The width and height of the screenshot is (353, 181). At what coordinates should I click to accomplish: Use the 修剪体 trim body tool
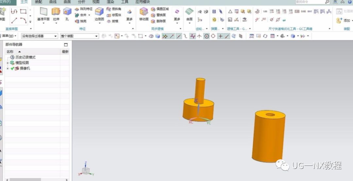pyautogui.click(x=114, y=15)
